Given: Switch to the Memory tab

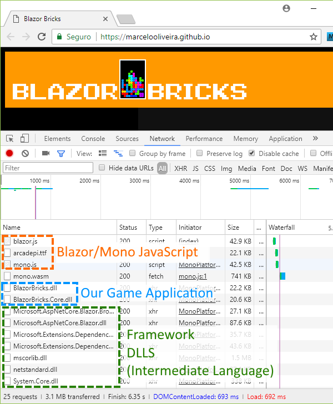Looking at the screenshot, I should (x=246, y=139).
